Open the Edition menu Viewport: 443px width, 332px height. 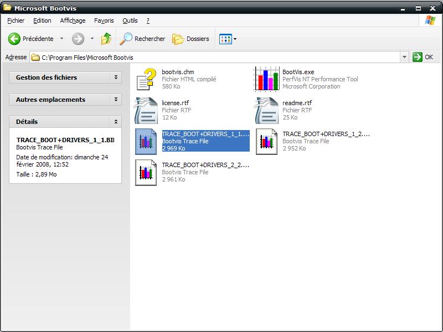click(x=42, y=20)
